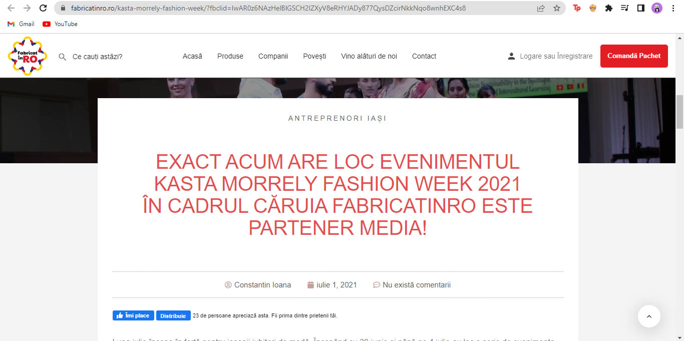The height and width of the screenshot is (341, 684).
Task: Open the YouTube bookmark
Action: (x=60, y=24)
